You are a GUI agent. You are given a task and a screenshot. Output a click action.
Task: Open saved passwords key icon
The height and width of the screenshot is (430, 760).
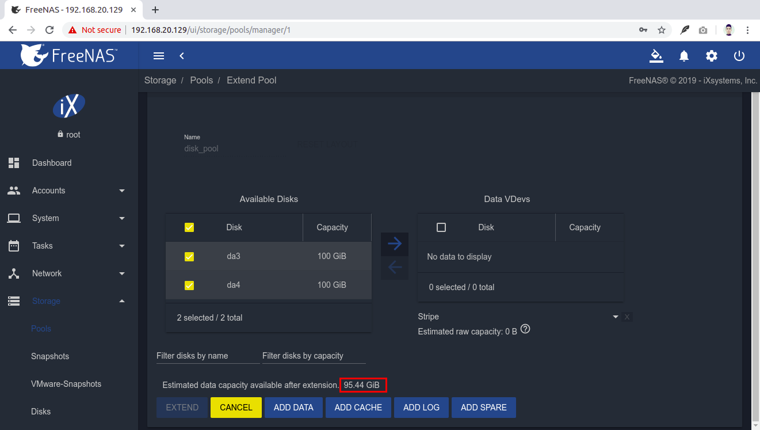pos(643,30)
